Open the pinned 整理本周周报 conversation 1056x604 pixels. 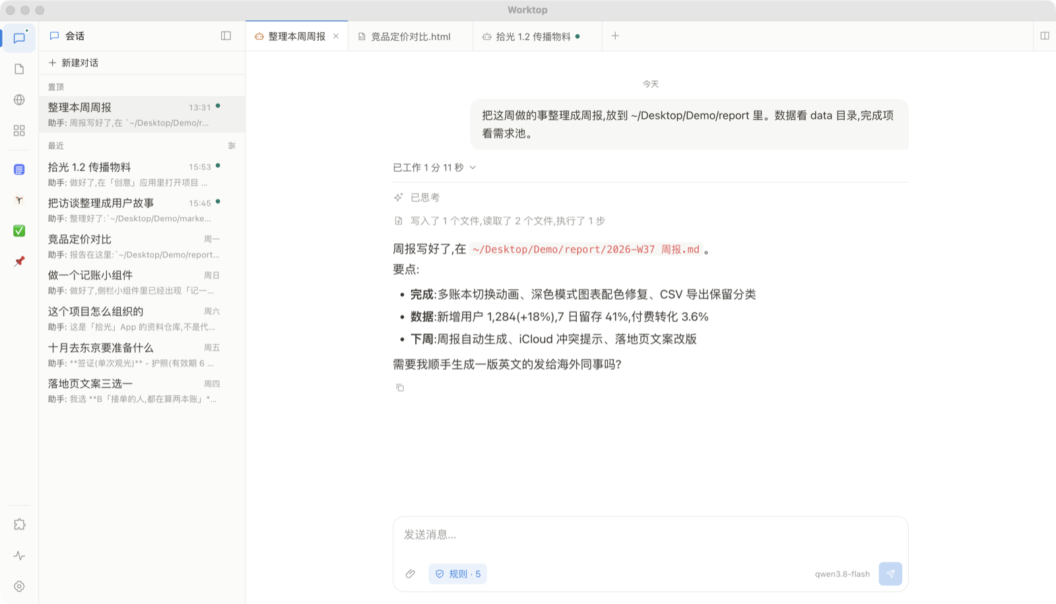click(x=142, y=114)
